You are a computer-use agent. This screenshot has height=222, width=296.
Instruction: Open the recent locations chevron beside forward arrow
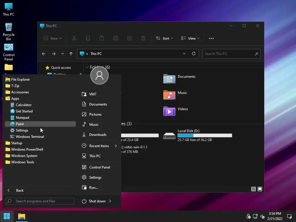[62, 54]
